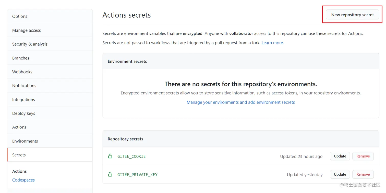Open Manage your environments link
This screenshot has width=386, height=193.
tap(240, 102)
